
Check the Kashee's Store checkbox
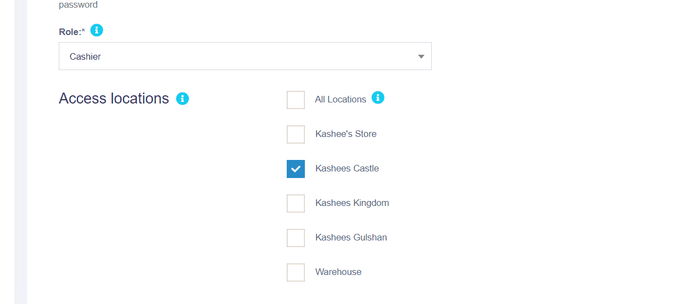coord(296,134)
